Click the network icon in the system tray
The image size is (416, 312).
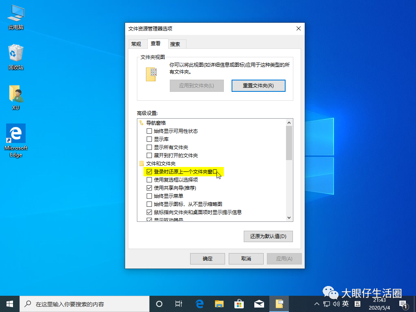(326, 303)
